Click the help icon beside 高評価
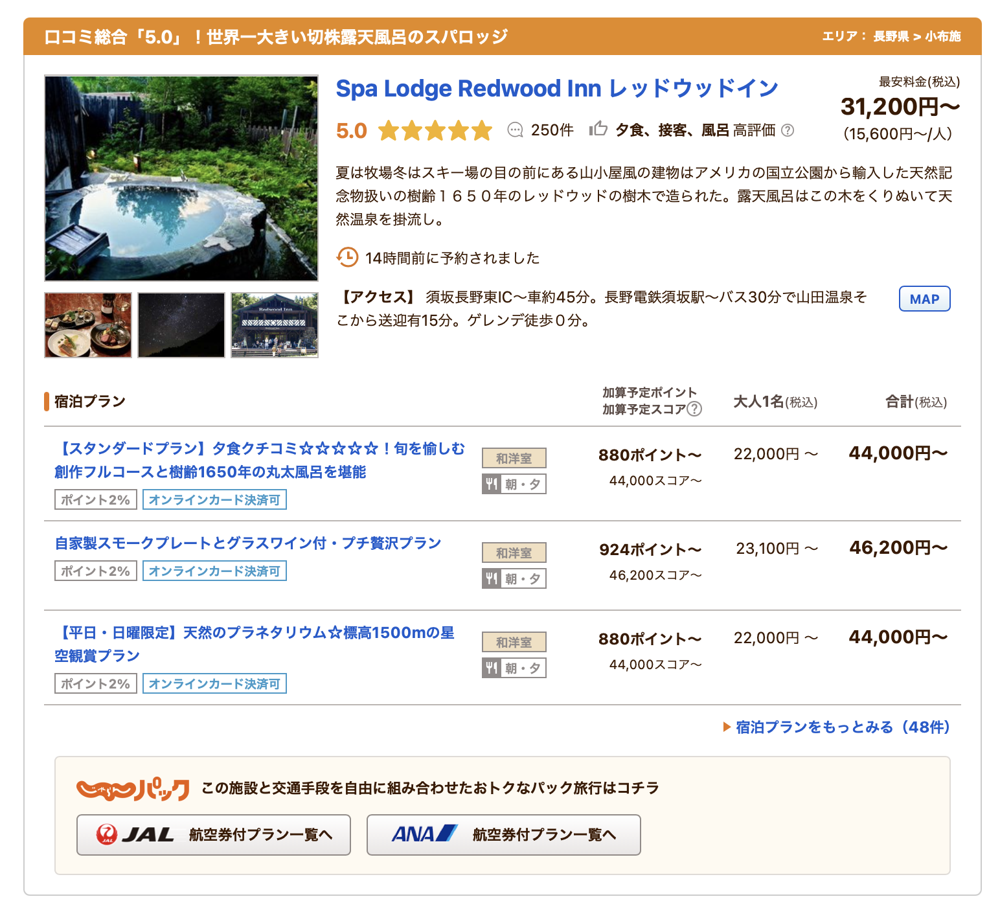Screen dimensions: 1000x912 788,130
